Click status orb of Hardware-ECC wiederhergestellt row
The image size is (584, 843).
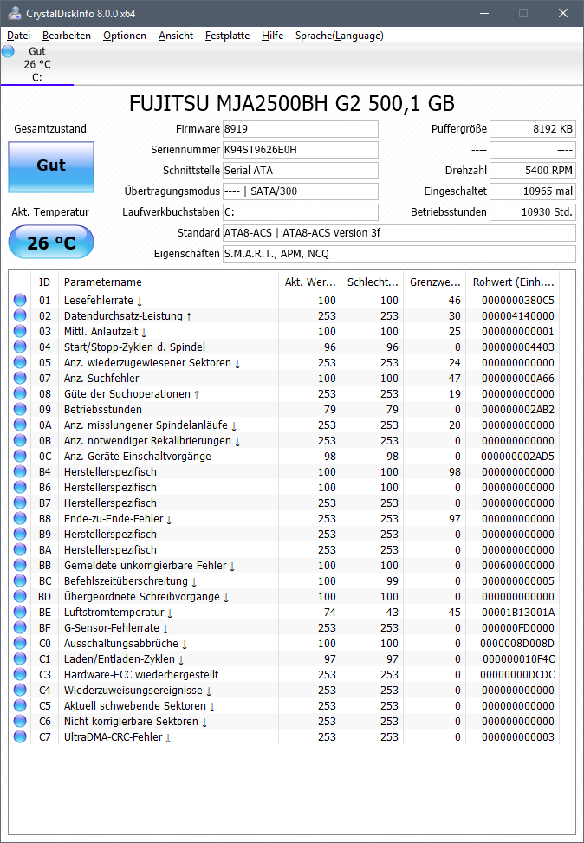[20, 674]
